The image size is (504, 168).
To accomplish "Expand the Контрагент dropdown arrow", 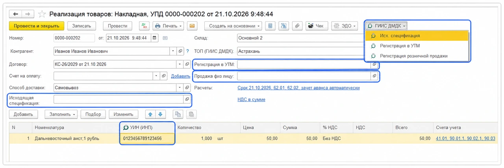I will point(174,51).
